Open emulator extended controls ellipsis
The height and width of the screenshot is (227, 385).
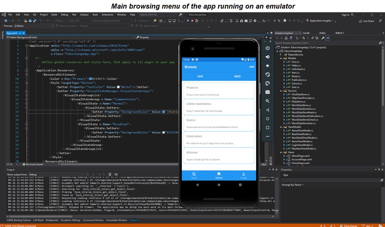(267, 136)
